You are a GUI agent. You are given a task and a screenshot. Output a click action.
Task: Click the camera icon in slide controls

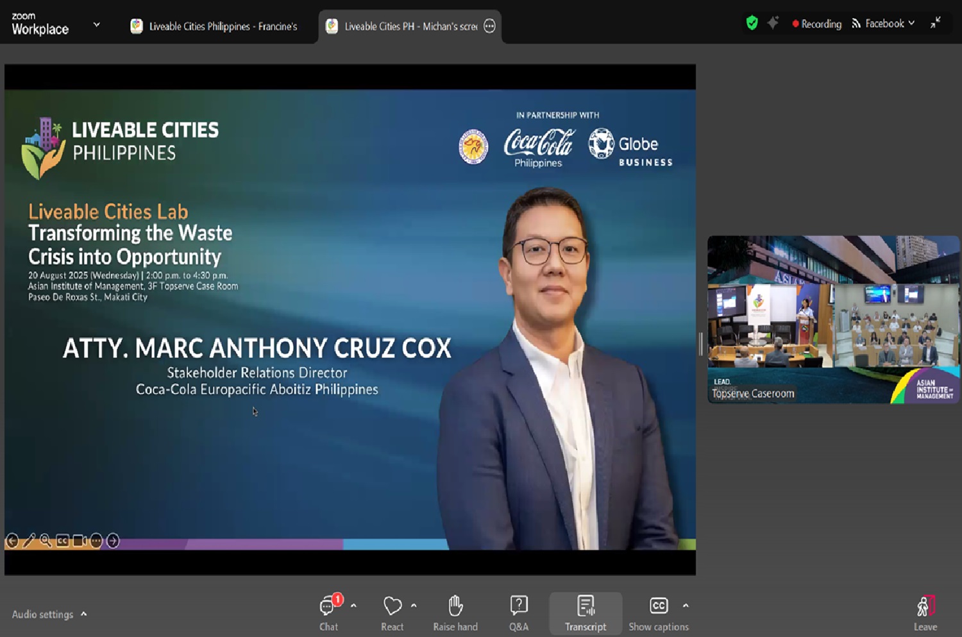pyautogui.click(x=80, y=541)
